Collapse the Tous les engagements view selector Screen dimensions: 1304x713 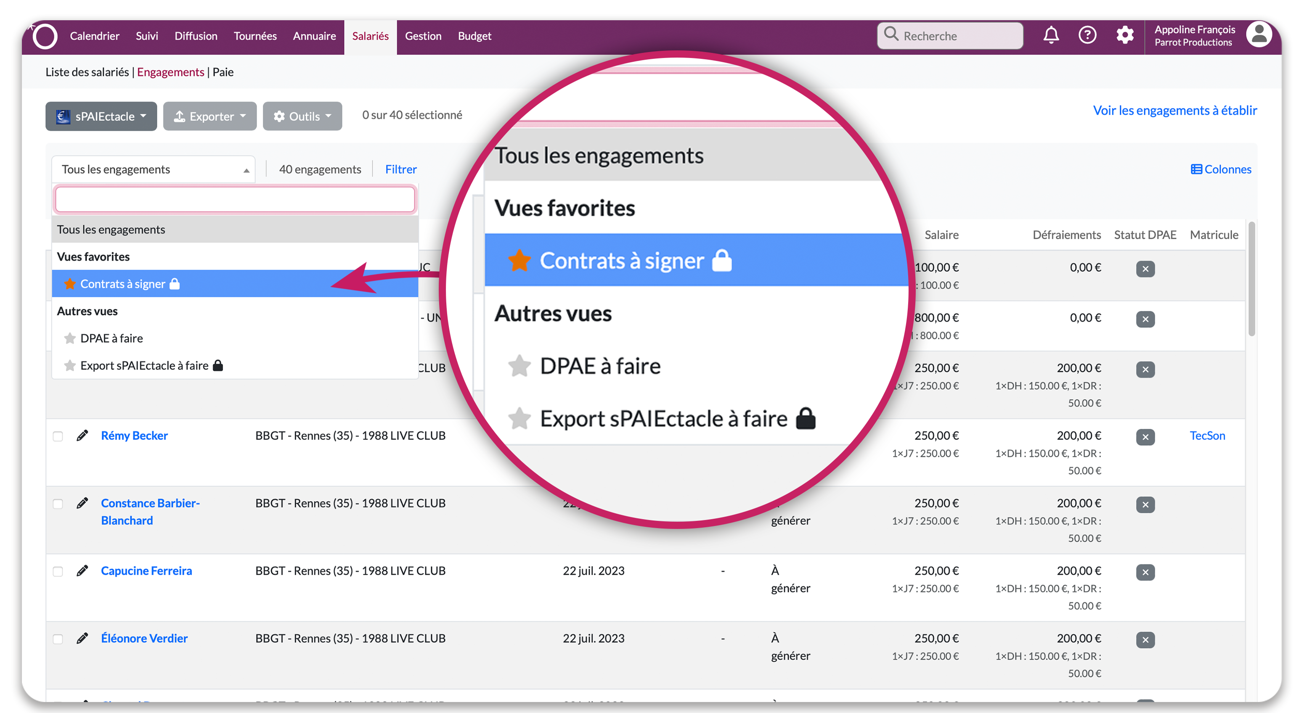[154, 169]
